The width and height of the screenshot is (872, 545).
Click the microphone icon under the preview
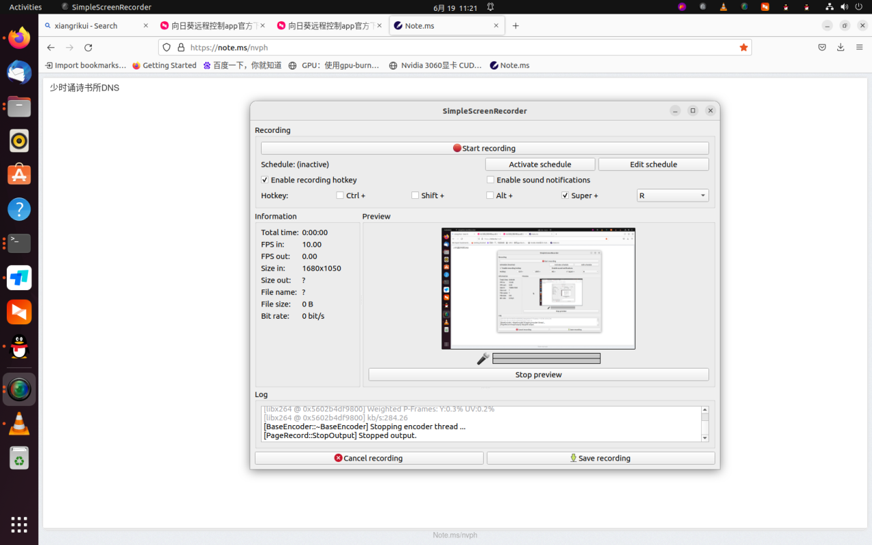click(x=483, y=358)
